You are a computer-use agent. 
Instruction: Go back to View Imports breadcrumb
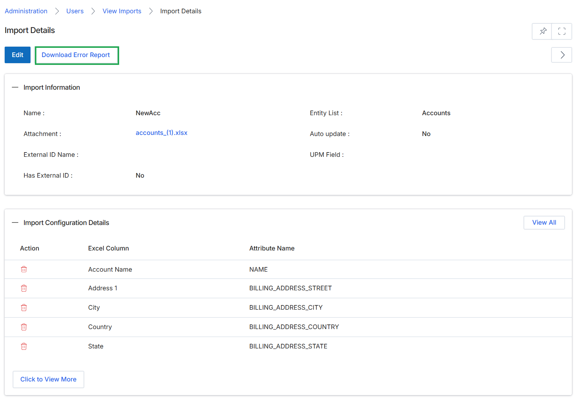point(122,11)
